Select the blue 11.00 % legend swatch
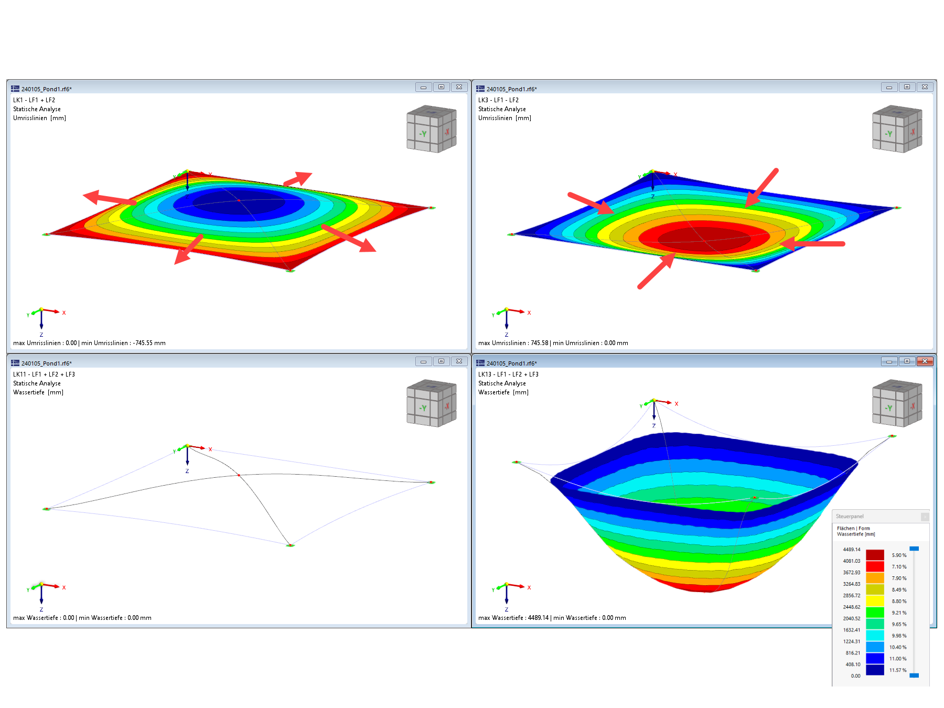 (875, 659)
